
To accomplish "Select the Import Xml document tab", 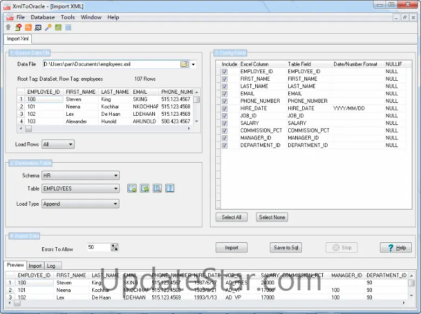I will pos(18,39).
